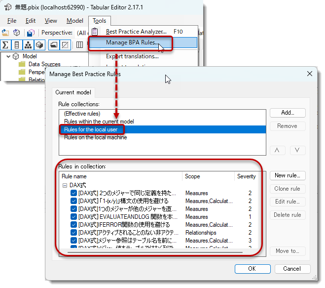
Task: Toggle the Show display folders icon
Action: [x=54, y=44]
